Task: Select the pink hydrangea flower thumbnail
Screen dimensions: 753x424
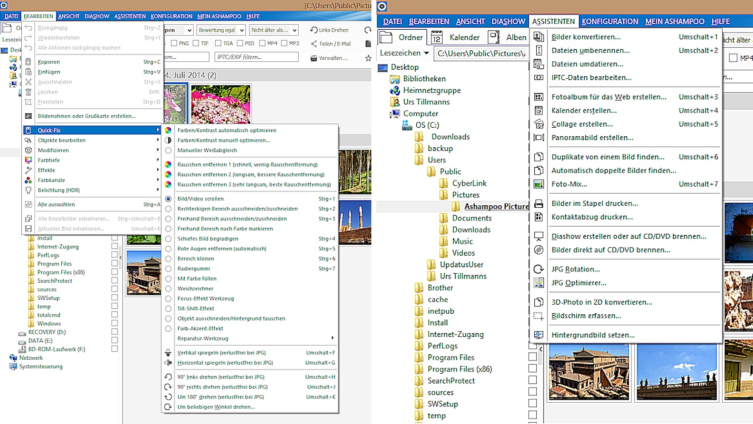Action: 221,104
